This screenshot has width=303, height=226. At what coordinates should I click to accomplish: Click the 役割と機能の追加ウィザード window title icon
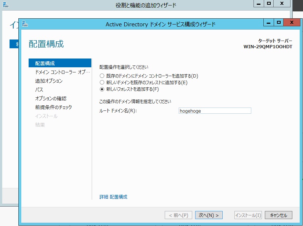pos(6,5)
